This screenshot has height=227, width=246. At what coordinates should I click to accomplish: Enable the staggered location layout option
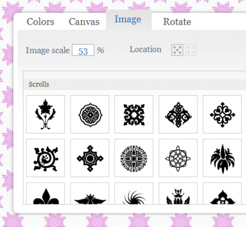click(x=177, y=50)
